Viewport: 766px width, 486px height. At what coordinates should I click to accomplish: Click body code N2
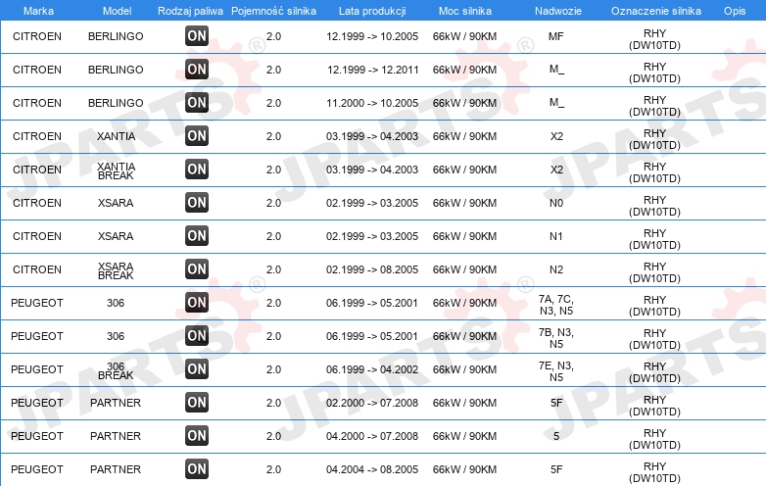[556, 269]
